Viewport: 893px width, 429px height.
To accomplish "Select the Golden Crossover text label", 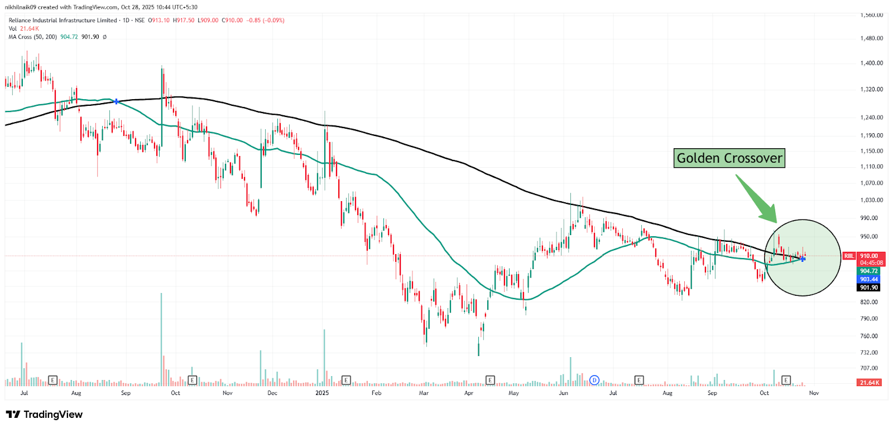I will (x=729, y=158).
